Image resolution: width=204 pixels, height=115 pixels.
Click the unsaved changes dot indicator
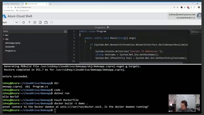pyautogui.click(x=108, y=27)
